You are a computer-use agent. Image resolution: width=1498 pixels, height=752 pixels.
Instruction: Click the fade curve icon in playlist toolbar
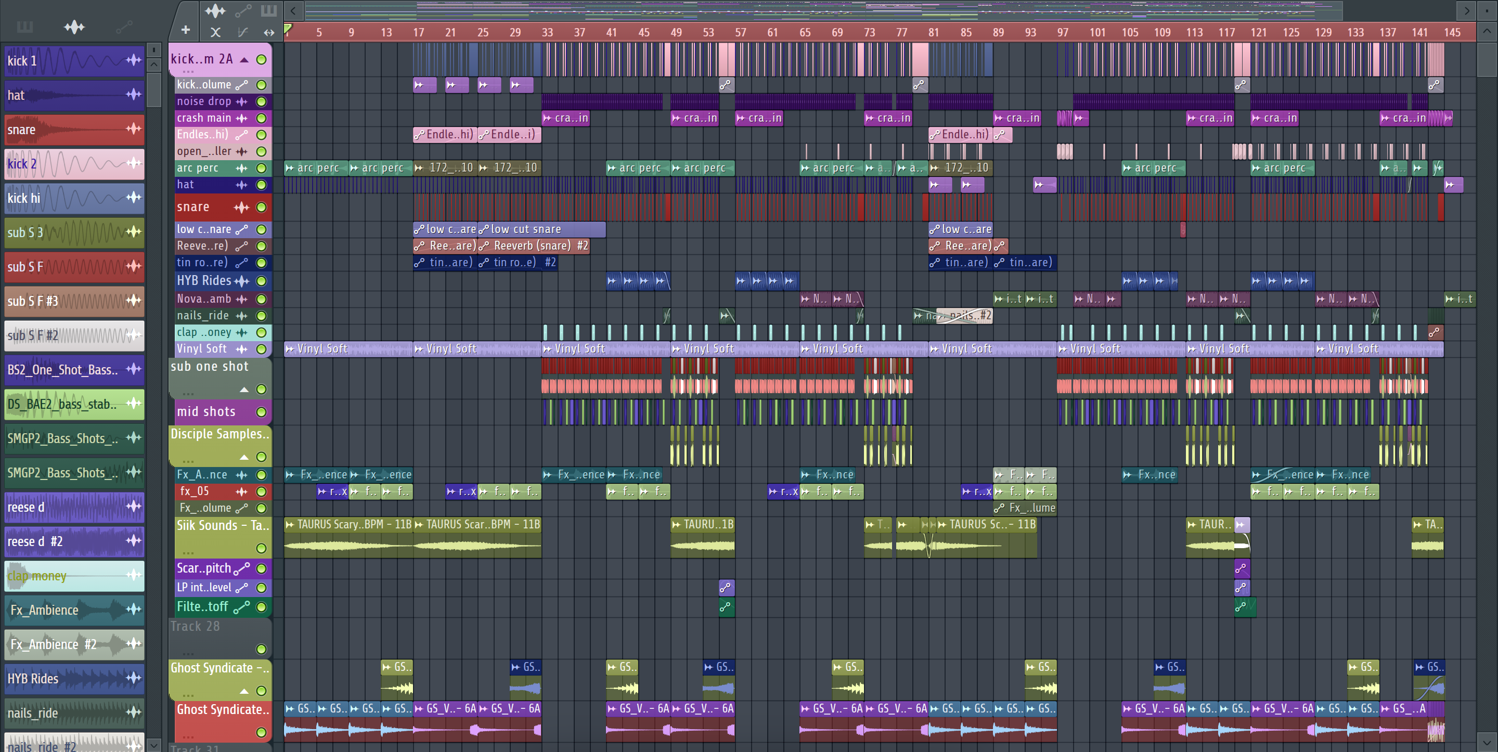(242, 32)
